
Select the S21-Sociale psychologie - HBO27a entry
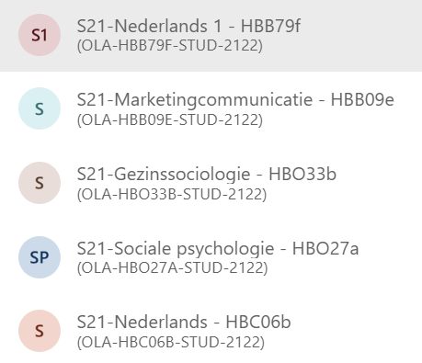(218, 248)
